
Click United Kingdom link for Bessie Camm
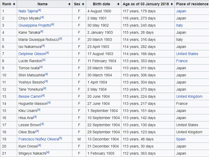189,97
